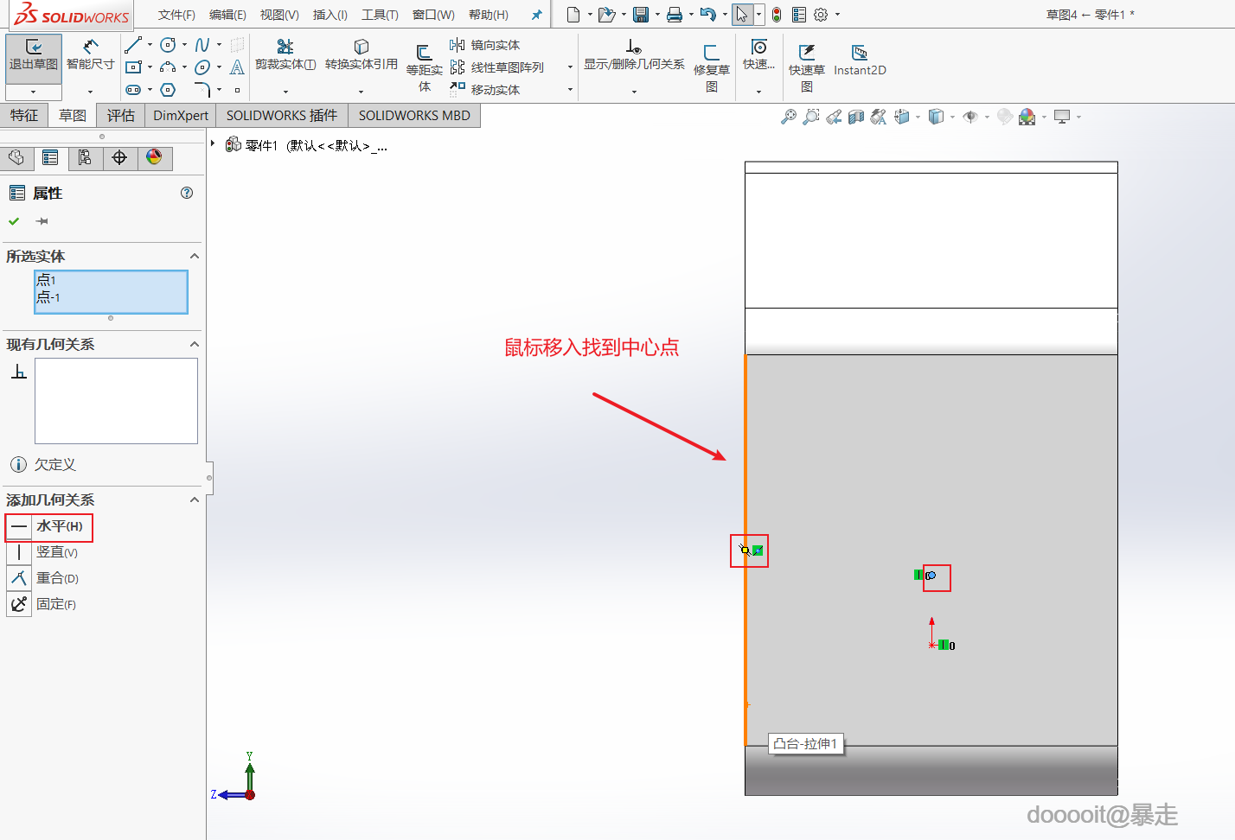The width and height of the screenshot is (1235, 840).
Task: Click Rapid Sketch (快速草图)
Action: pyautogui.click(x=806, y=67)
